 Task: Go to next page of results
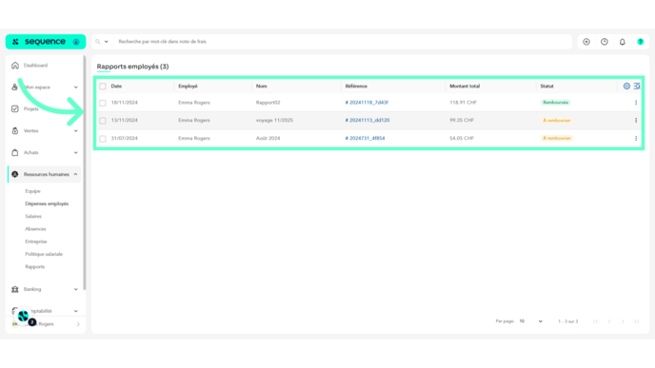(623, 321)
